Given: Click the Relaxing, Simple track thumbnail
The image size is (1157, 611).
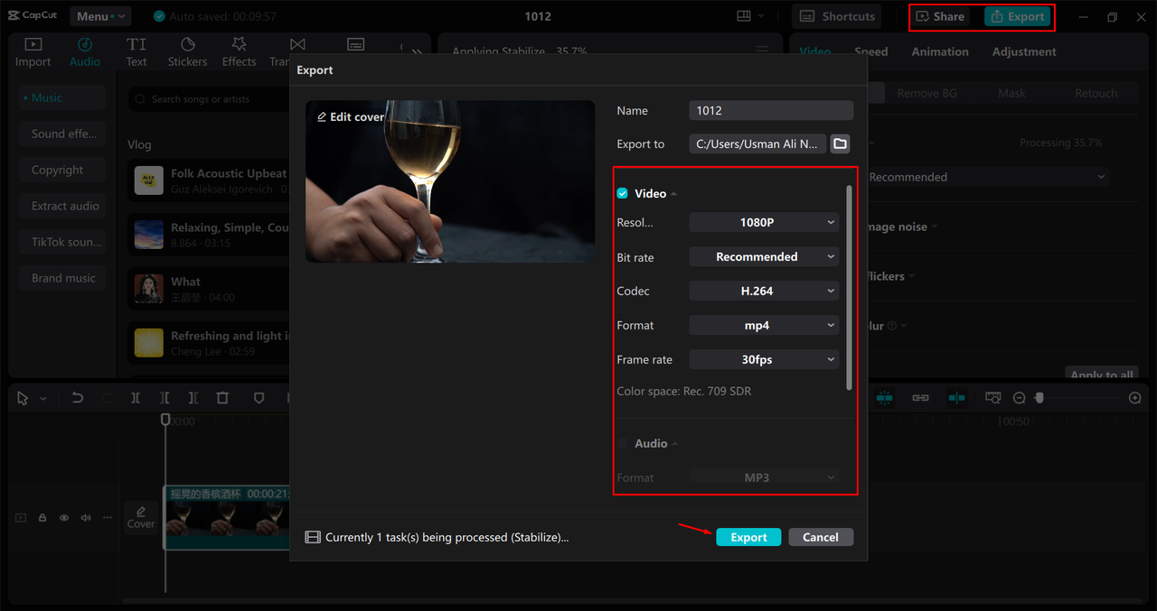Looking at the screenshot, I should [x=149, y=235].
